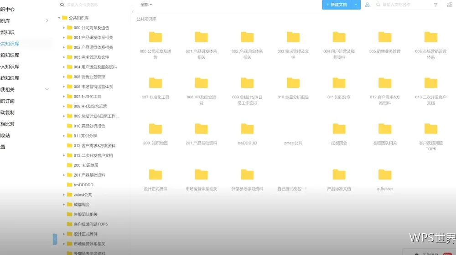Viewport: 456px width, 255px height.
Task: Click the folder search magnifier icon
Action: pos(62,5)
